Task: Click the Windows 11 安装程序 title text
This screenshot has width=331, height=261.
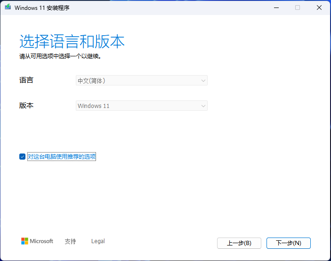Action: click(42, 8)
